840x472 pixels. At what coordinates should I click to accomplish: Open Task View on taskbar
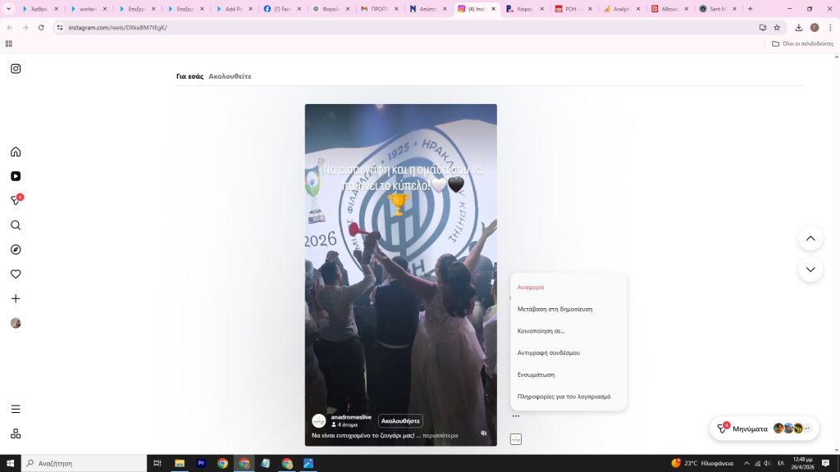tap(157, 464)
